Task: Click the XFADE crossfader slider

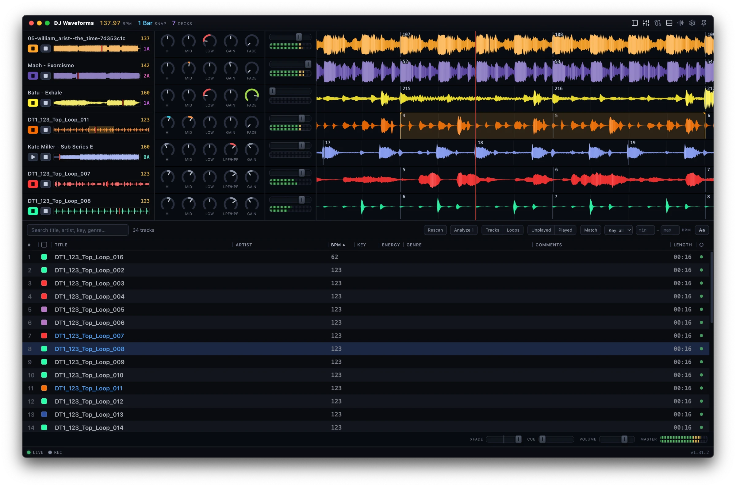Action: coord(504,439)
